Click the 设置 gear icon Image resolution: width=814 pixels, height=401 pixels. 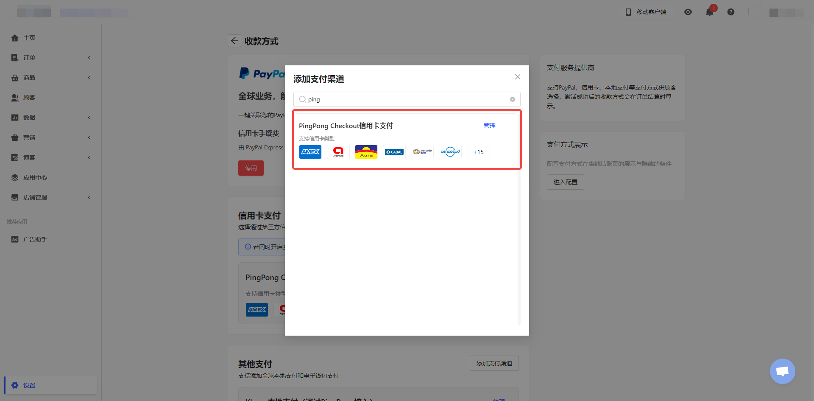15,385
